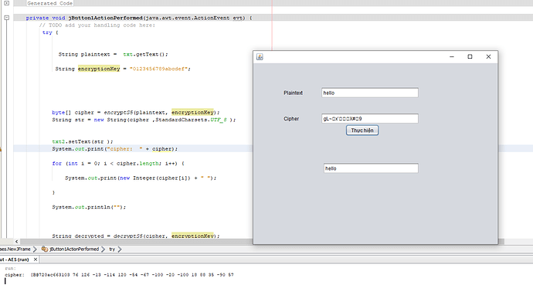The image size is (533, 285).
Task: Click the Thực hiện button
Action: coord(362,131)
